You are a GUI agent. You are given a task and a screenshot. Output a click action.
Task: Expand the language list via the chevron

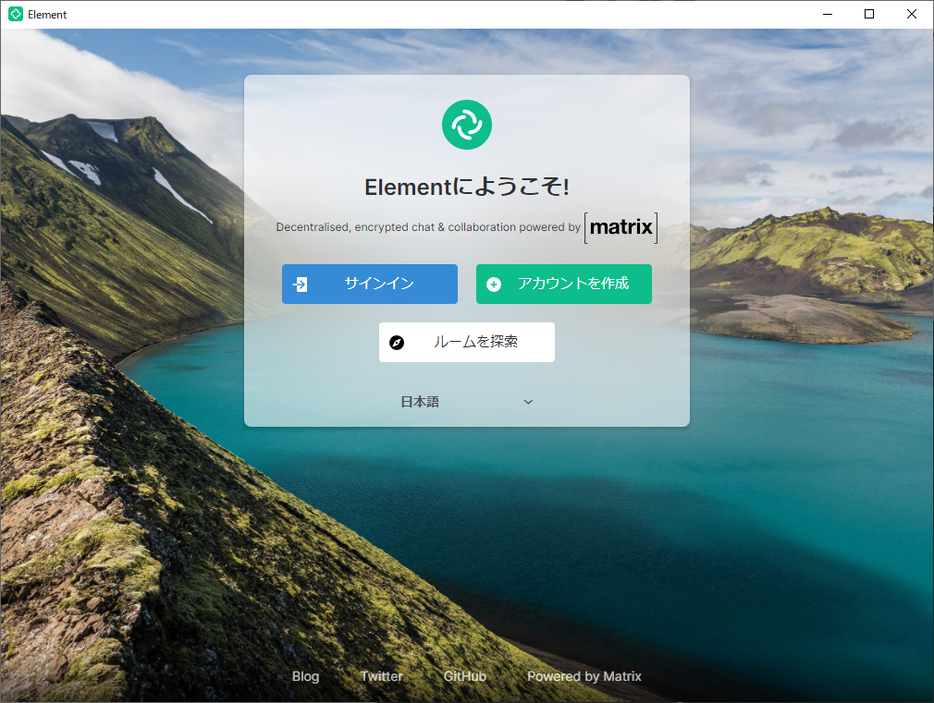tap(527, 401)
